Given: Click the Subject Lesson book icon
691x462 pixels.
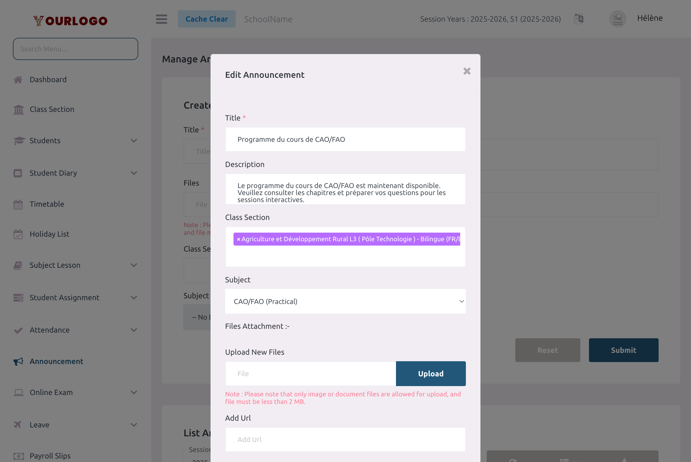Looking at the screenshot, I should (x=18, y=265).
